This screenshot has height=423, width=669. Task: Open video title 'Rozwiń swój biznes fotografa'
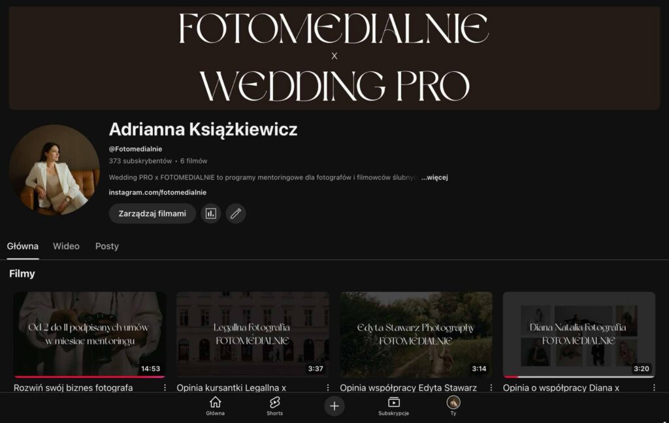point(73,388)
